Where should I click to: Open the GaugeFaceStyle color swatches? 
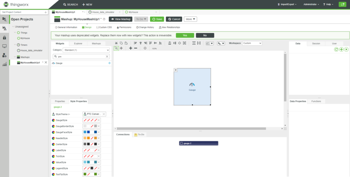pyautogui.click(x=92, y=132)
